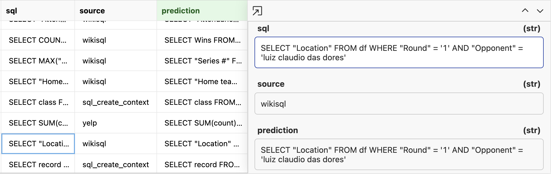Select the SELECT COUN... sql cell
This screenshot has width=551, height=174.
coord(38,40)
